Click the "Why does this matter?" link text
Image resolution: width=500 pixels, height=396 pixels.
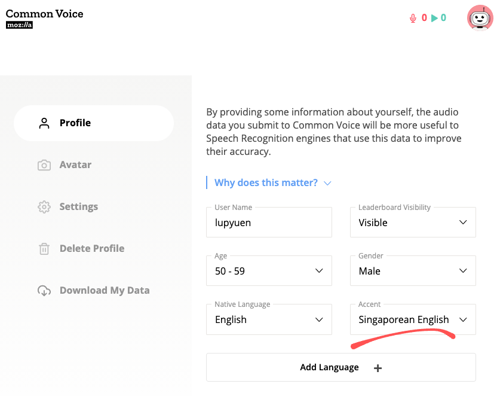point(266,183)
